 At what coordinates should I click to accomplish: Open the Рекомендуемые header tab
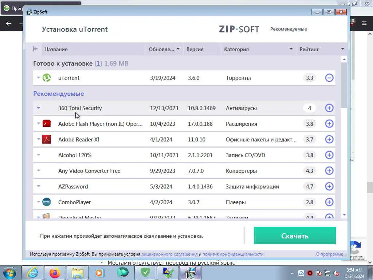pos(288,29)
